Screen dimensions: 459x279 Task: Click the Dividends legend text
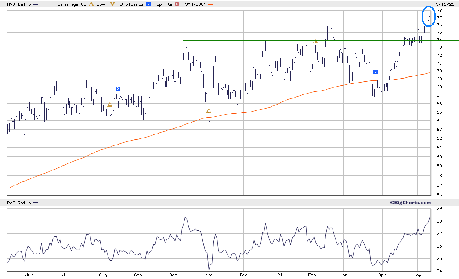(132, 4)
